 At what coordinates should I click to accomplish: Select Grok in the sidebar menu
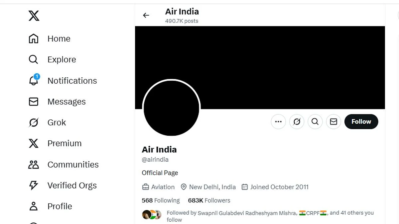pos(57,122)
